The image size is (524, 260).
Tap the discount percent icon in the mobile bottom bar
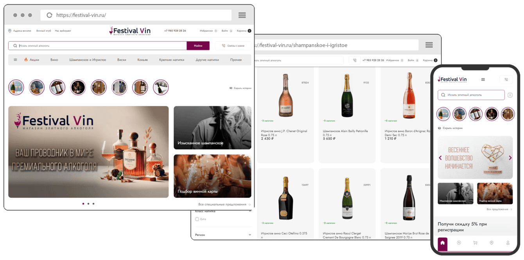pyautogui.click(x=459, y=243)
